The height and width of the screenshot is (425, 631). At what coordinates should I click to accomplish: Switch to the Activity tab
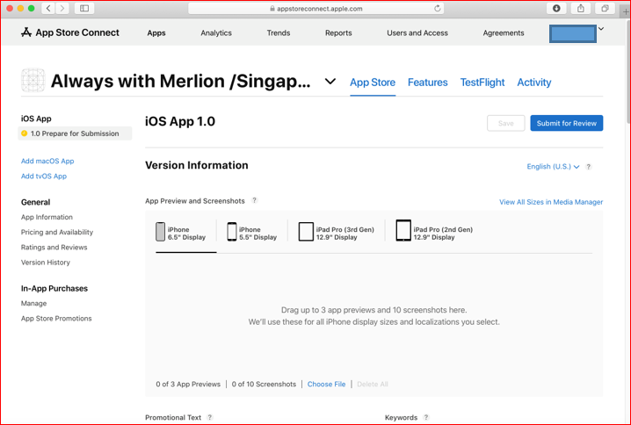click(x=534, y=83)
